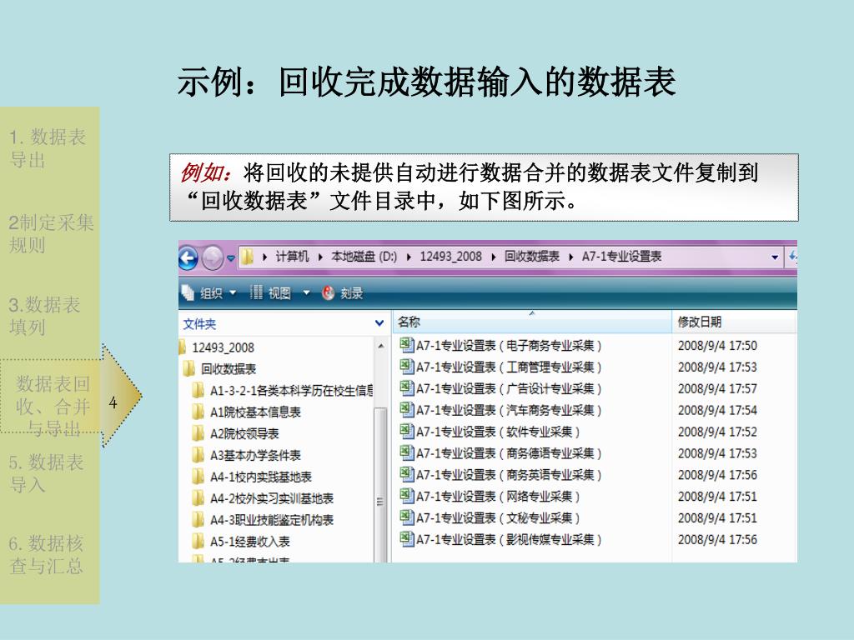Select file name A7-1专业设置表（汽车商务专业采集）
The width and height of the screenshot is (854, 640).
click(509, 410)
